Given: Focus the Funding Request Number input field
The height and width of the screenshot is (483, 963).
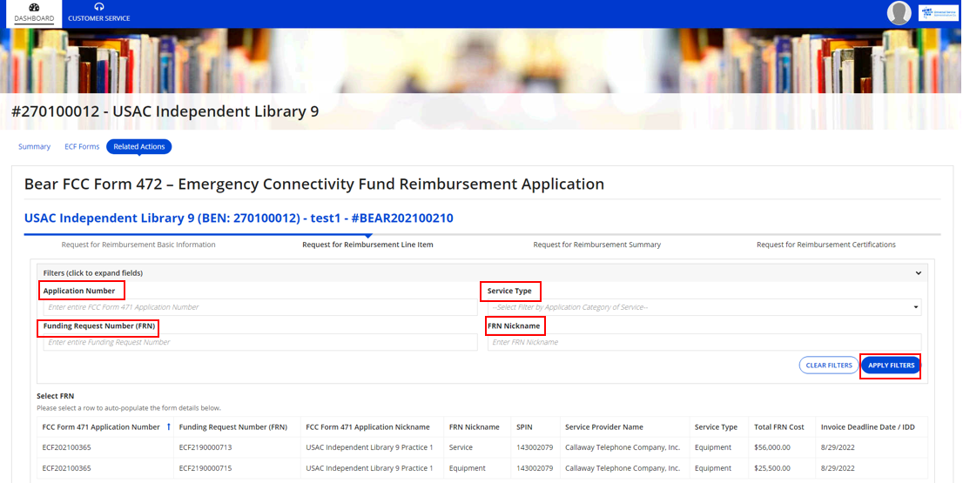Looking at the screenshot, I should point(260,342).
